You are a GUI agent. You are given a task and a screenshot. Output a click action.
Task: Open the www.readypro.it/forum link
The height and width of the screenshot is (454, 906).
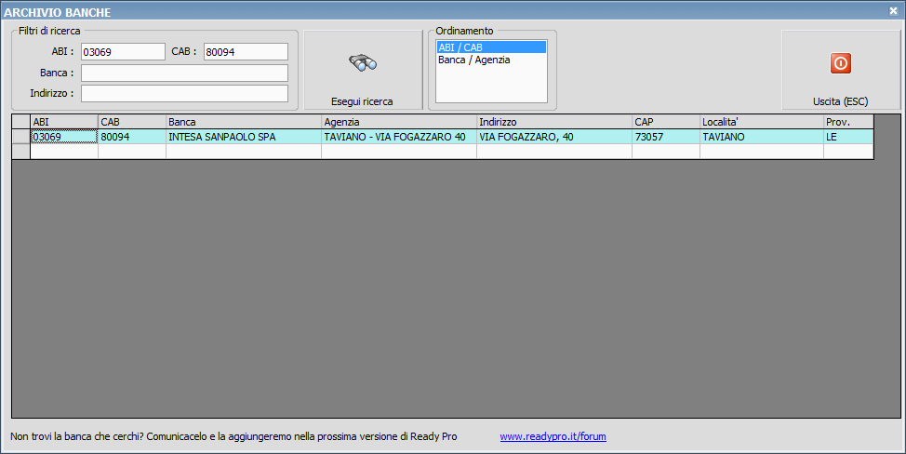(553, 436)
